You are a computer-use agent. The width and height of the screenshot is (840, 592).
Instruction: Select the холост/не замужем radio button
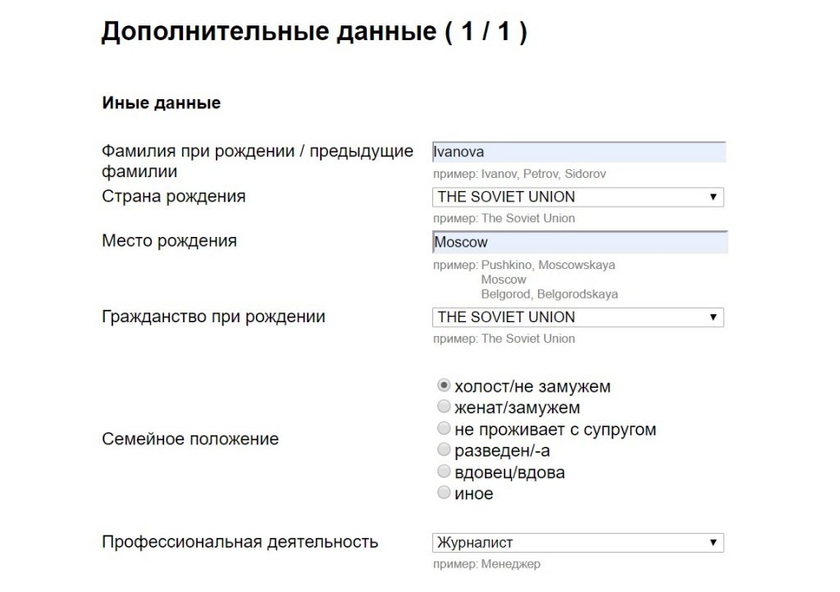click(x=444, y=385)
